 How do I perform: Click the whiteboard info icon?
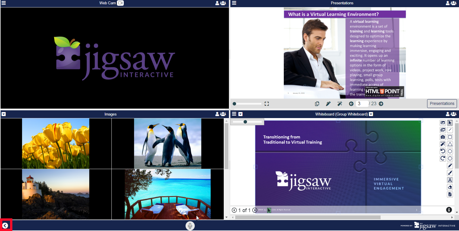click(x=449, y=210)
